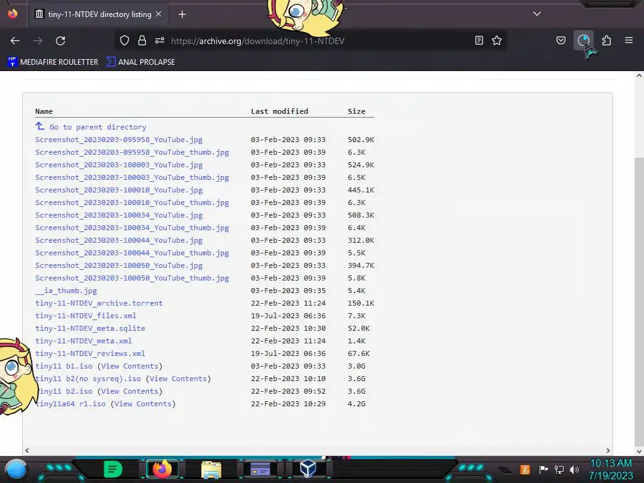Open volume speaker tray icon

tap(574, 469)
